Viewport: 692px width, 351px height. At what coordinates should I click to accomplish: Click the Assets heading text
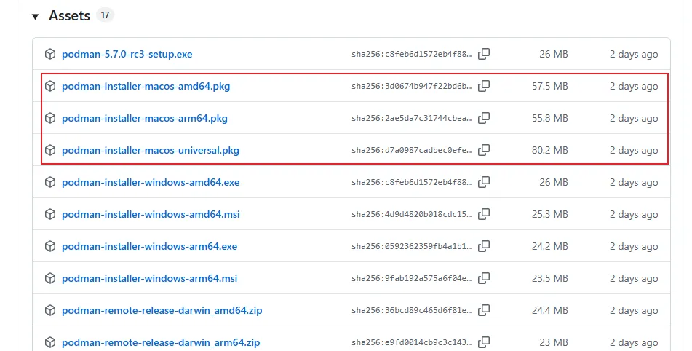pos(69,15)
